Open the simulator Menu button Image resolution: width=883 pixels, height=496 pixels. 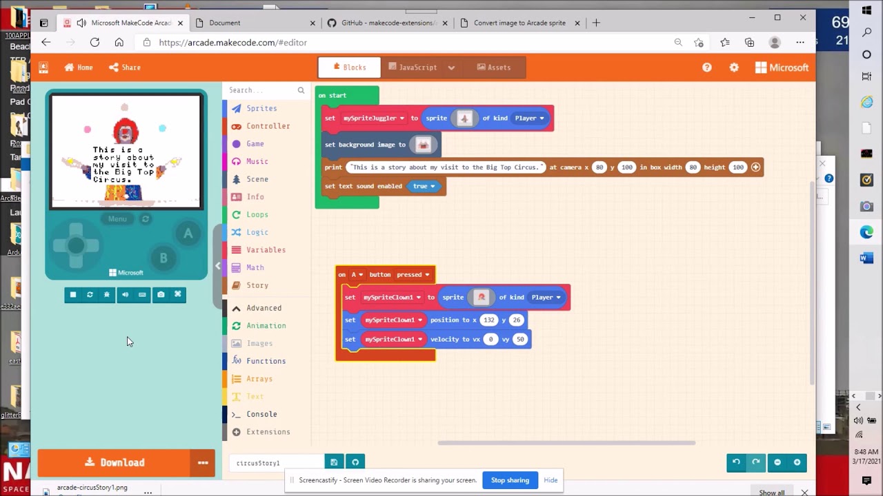[x=117, y=219]
